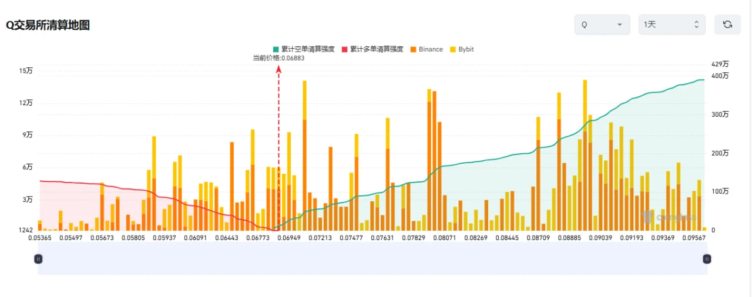
Task: Click the red dashed current price line
Action: click(279, 147)
